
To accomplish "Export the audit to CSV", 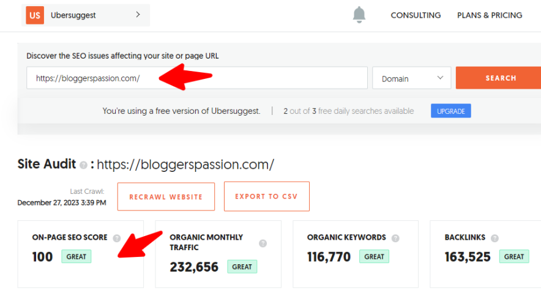I will tap(266, 197).
